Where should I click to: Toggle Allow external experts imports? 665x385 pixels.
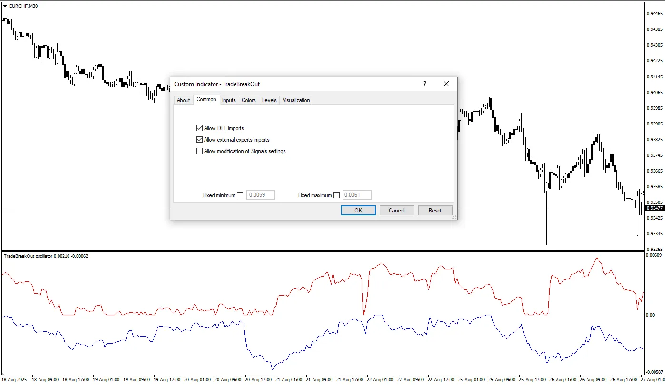(x=200, y=140)
